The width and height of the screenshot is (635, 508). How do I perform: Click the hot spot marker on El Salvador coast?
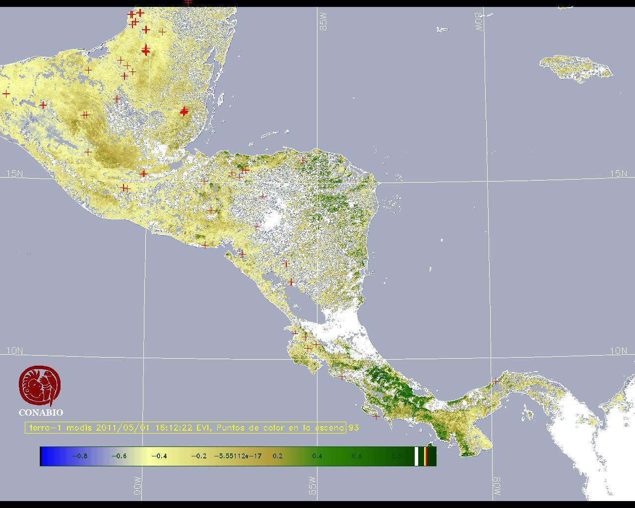pos(205,245)
